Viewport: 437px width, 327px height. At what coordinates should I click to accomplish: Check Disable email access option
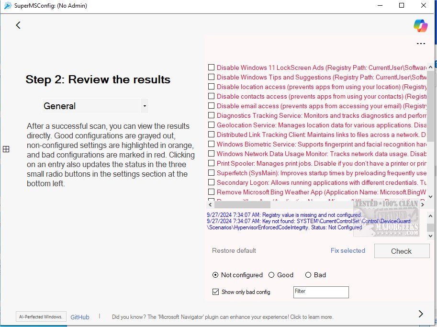click(x=211, y=106)
